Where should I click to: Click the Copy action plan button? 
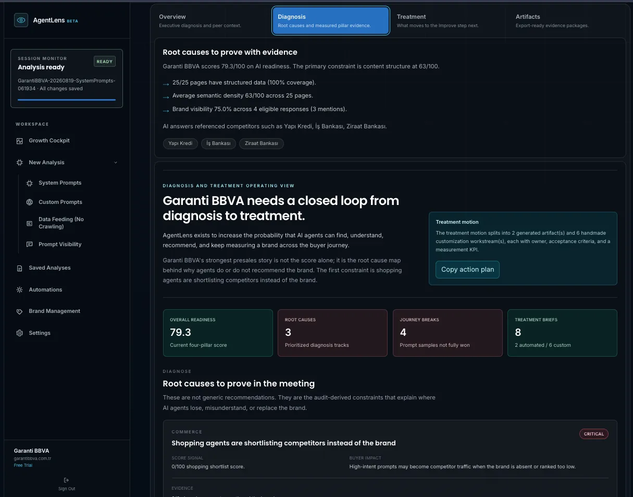pos(467,270)
